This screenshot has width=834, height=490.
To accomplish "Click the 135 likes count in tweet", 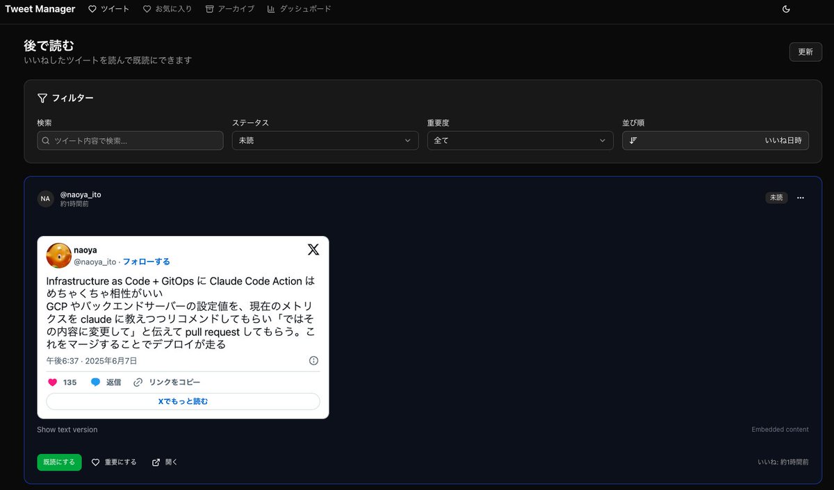I will pyautogui.click(x=70, y=382).
